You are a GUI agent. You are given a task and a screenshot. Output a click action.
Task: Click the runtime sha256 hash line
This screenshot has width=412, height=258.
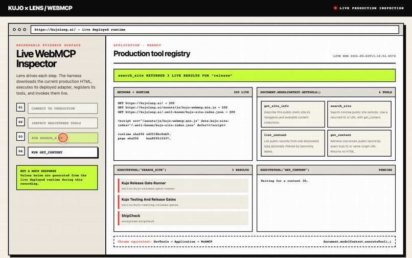tap(144, 134)
